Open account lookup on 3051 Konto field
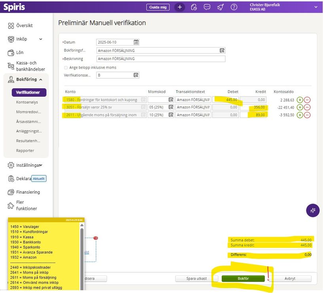Screen dimensions: 323x293 point(143,107)
